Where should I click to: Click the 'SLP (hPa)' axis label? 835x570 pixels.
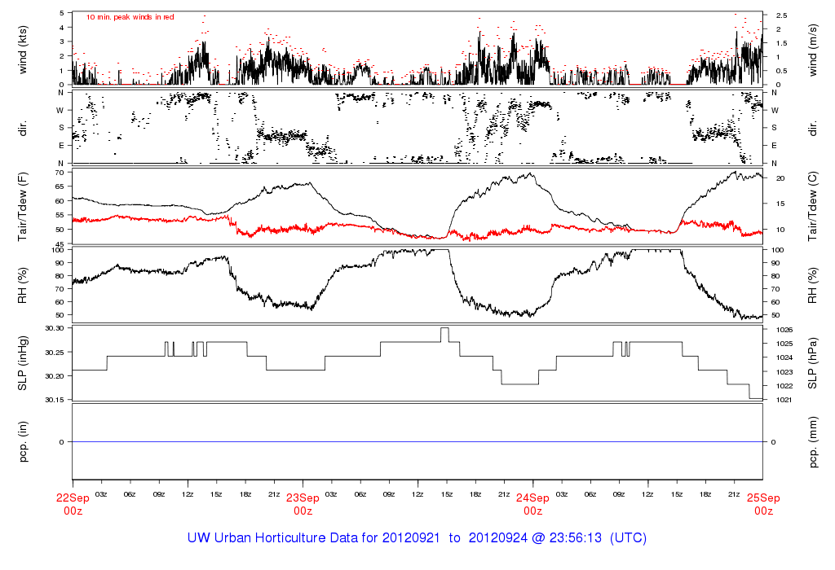point(812,363)
